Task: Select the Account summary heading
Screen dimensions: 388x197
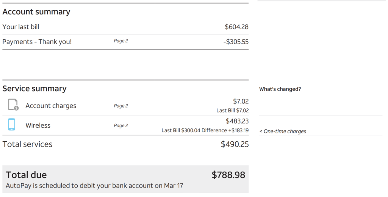Action: click(x=36, y=12)
